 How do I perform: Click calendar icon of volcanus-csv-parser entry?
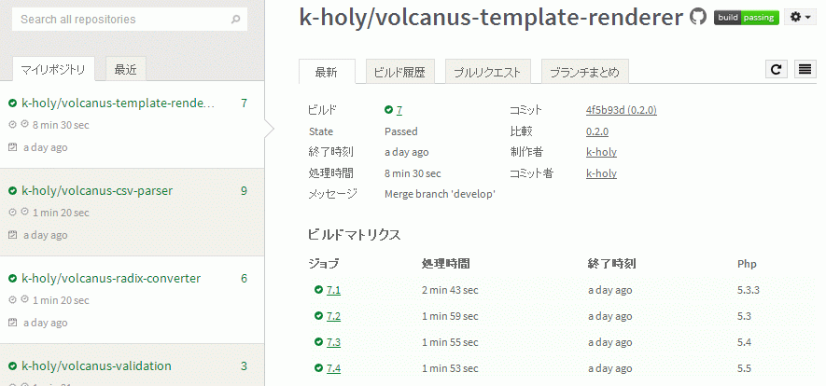[13, 235]
